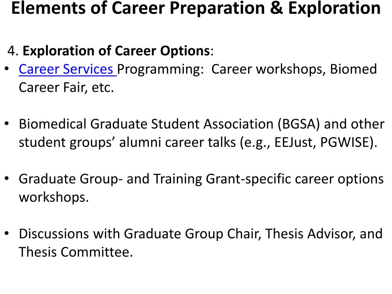The image size is (392, 294).
Task: Click the bullet point before Biomedical Graduate
Action: pyautogui.click(x=7, y=124)
